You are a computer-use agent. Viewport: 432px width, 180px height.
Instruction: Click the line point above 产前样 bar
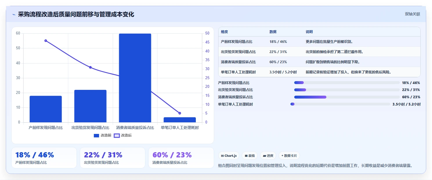point(46,41)
